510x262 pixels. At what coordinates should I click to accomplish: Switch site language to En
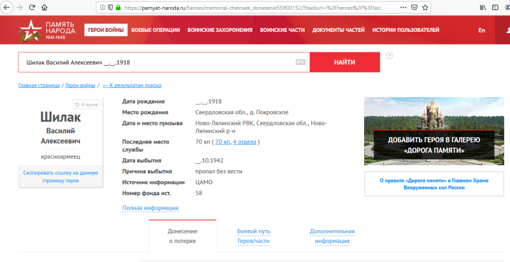pyautogui.click(x=482, y=30)
